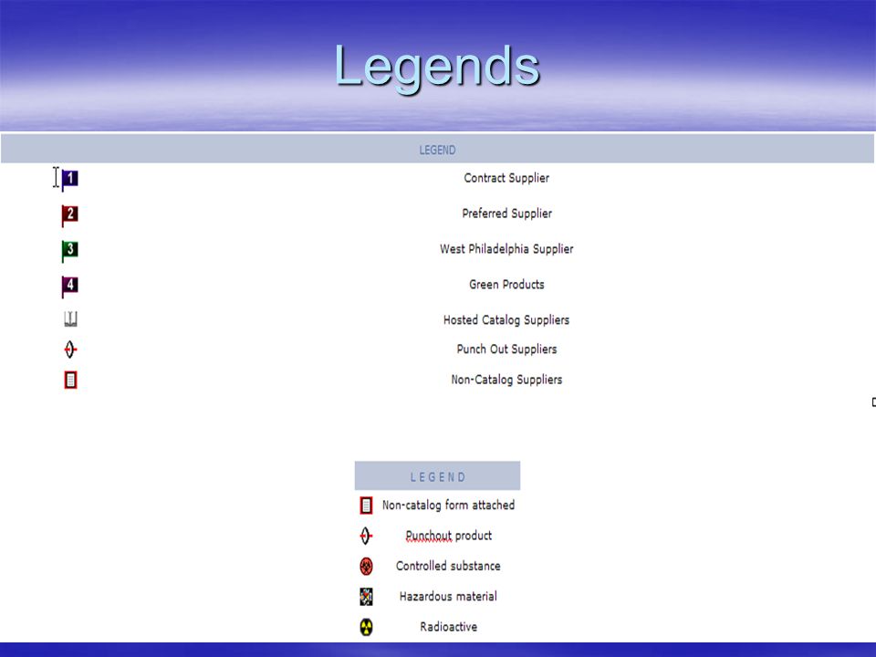Screen dimensions: 876x657
Task: Select the 'Controlled substance' text
Action: coord(448,566)
